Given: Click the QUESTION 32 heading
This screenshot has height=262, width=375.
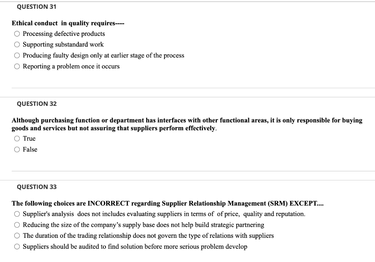Looking at the screenshot, I should [37, 104].
